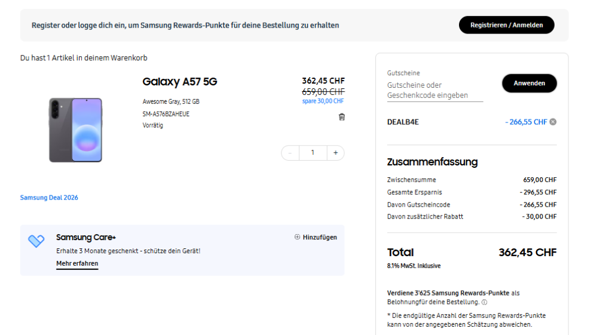Follow the Samsung Deal 2026 link
This screenshot has width=612, height=335.
click(49, 198)
